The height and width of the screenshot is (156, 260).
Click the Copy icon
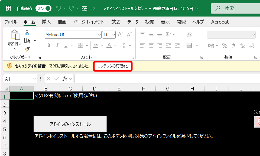[27, 41]
